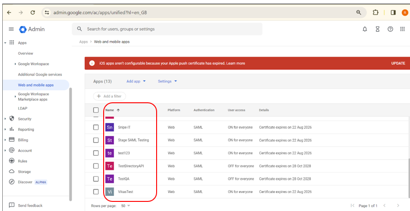Open site information icon in address bar
This screenshot has height=211, width=410.
click(47, 12)
